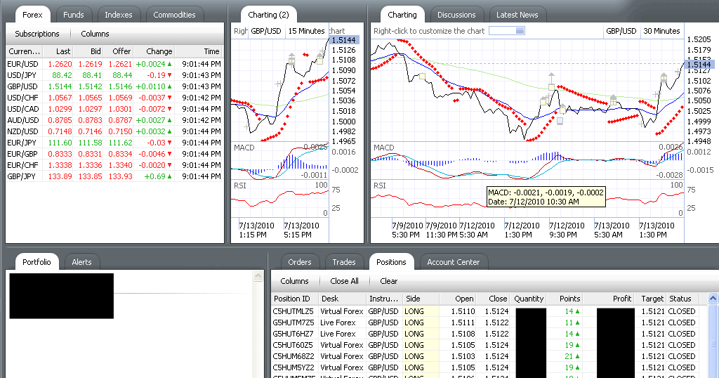The height and width of the screenshot is (378, 719).
Task: Switch to the Alerts tab
Action: click(81, 262)
